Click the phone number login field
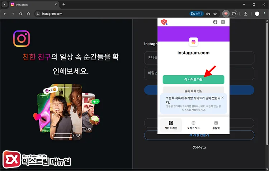Image resolution: width=269 pixels, height=171 pixels. tap(199, 58)
